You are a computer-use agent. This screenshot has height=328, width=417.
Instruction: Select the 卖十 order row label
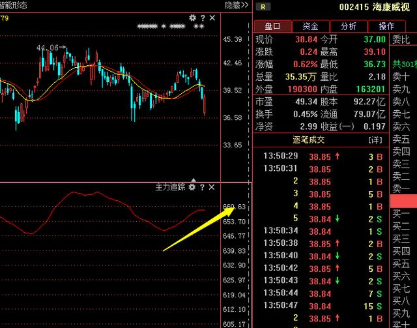click(401, 77)
